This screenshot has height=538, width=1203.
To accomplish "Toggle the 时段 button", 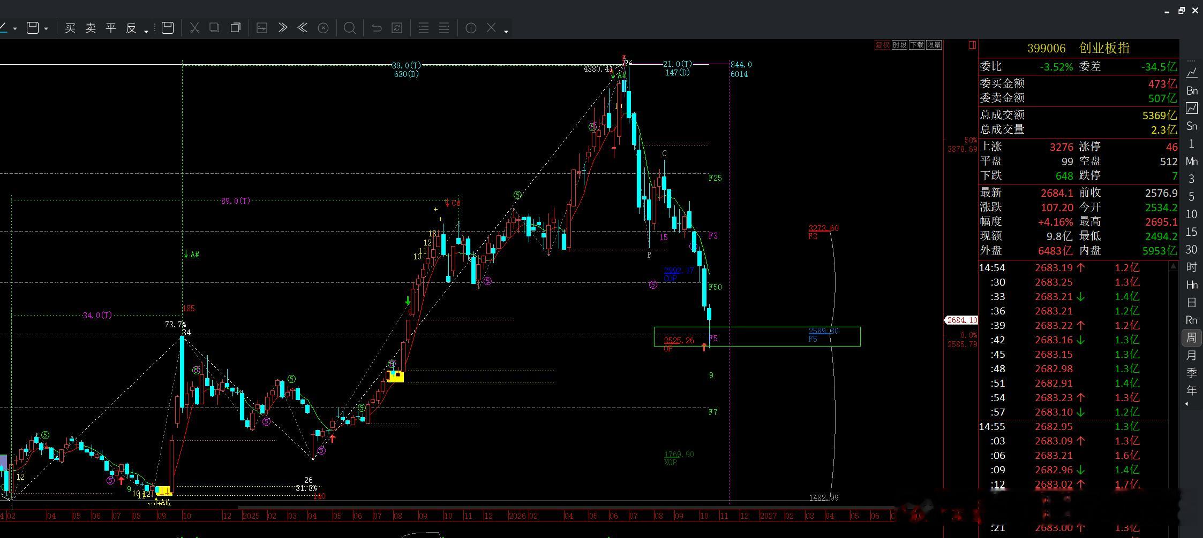I will tap(899, 45).
